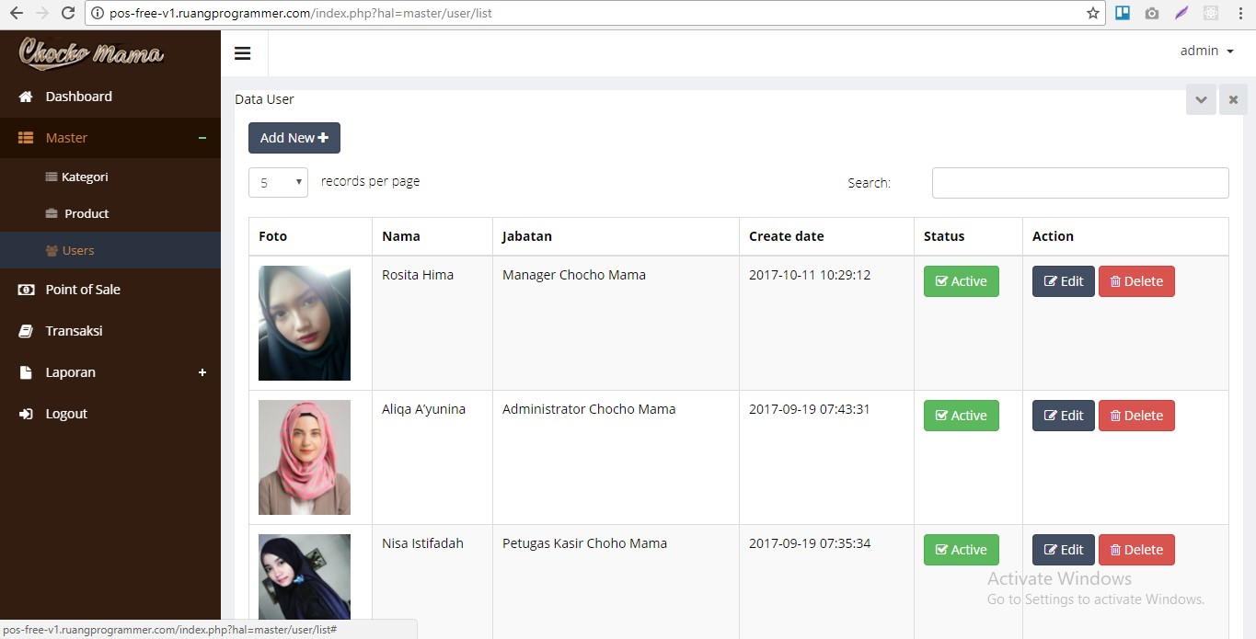Click the hamburger menu icon
The height and width of the screenshot is (639, 1256).
click(243, 52)
